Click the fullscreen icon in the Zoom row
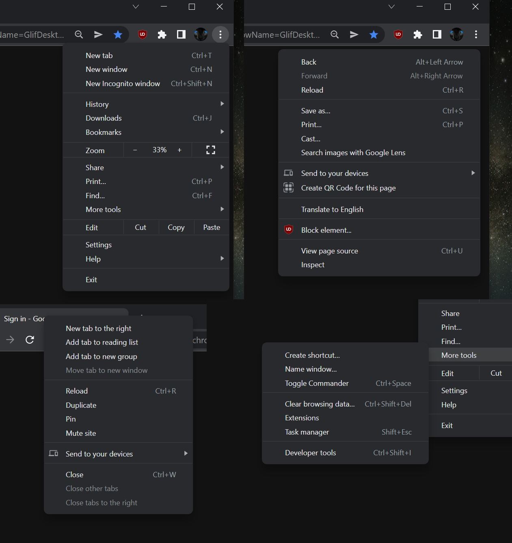This screenshot has height=543, width=512. pos(210,150)
